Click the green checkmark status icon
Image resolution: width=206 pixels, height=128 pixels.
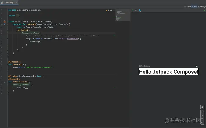(x=205, y=10)
